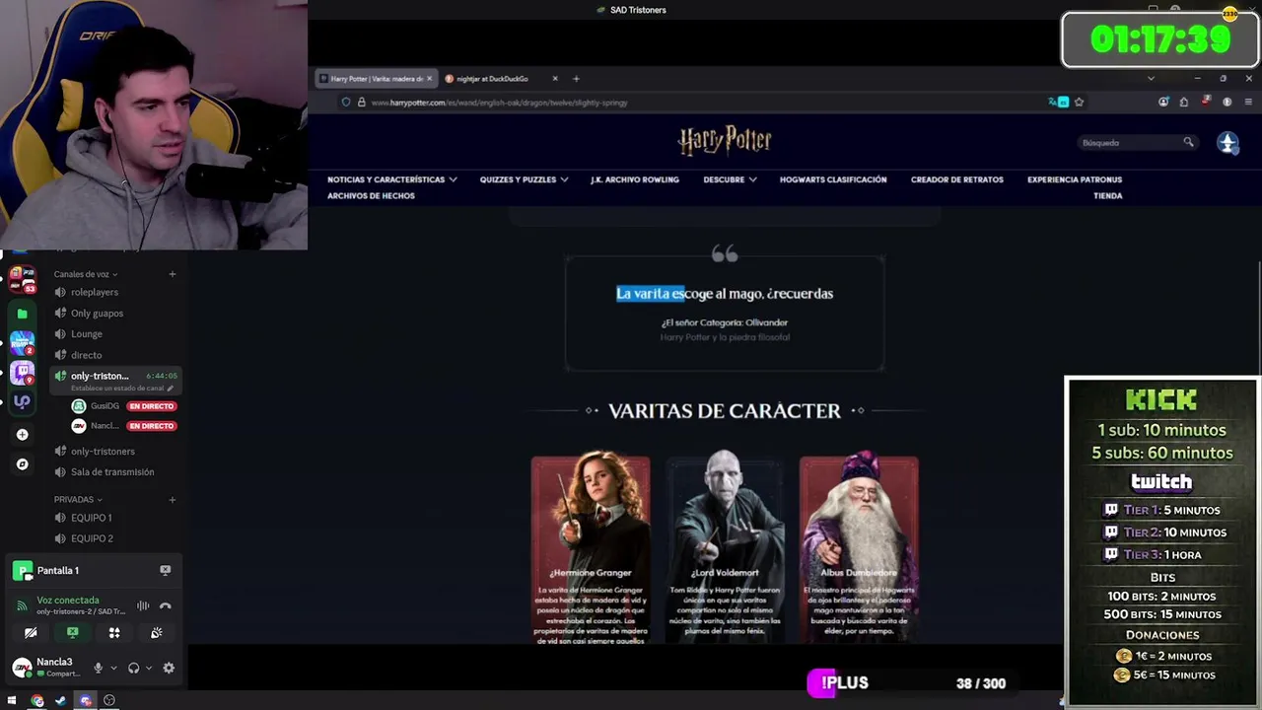This screenshot has height=710, width=1262.
Task: Toggle voice noise suppression
Action: (143, 605)
